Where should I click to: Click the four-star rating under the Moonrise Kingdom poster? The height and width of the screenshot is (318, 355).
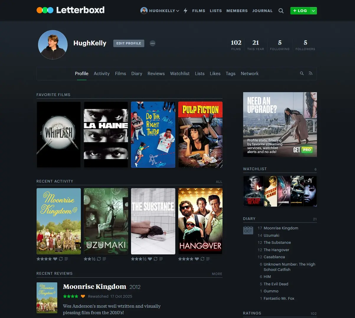tap(44, 259)
